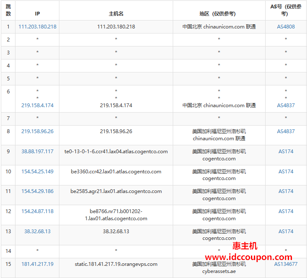Image resolution: width=307 pixels, height=278 pixels.
Task: Open IP link 219.158.4.174
Action: point(37,105)
